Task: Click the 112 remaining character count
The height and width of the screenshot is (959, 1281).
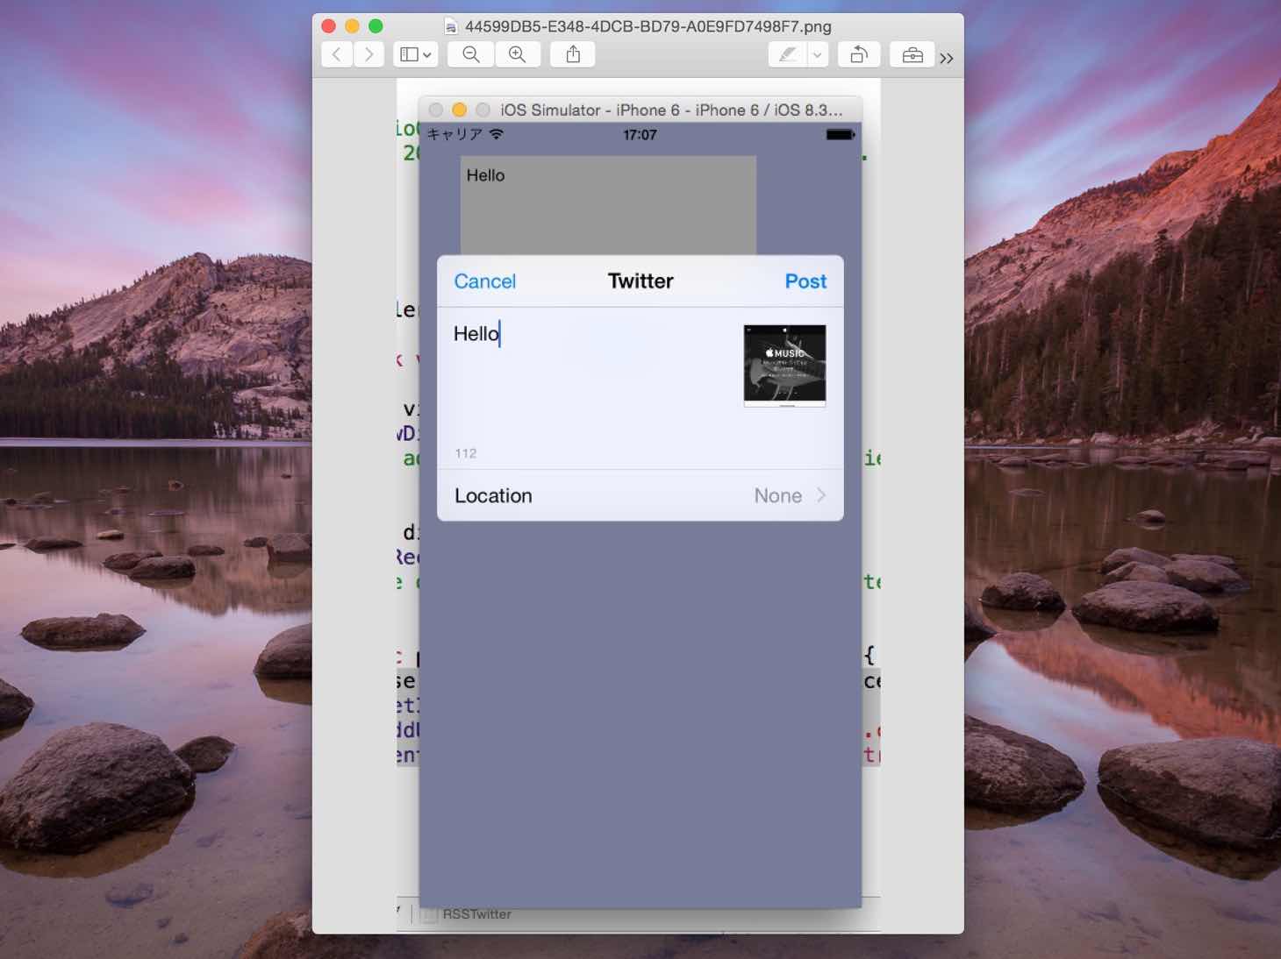Action: pos(466,453)
